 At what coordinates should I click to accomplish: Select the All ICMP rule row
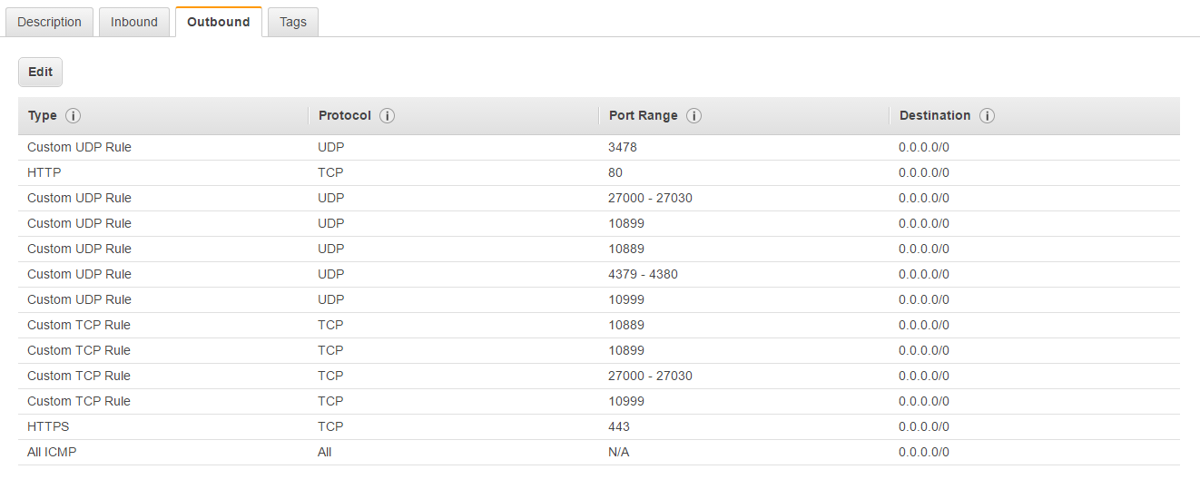pos(52,452)
